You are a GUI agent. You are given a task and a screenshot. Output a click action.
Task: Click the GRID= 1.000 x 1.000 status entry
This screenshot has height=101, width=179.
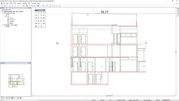pyautogui.click(x=134, y=100)
